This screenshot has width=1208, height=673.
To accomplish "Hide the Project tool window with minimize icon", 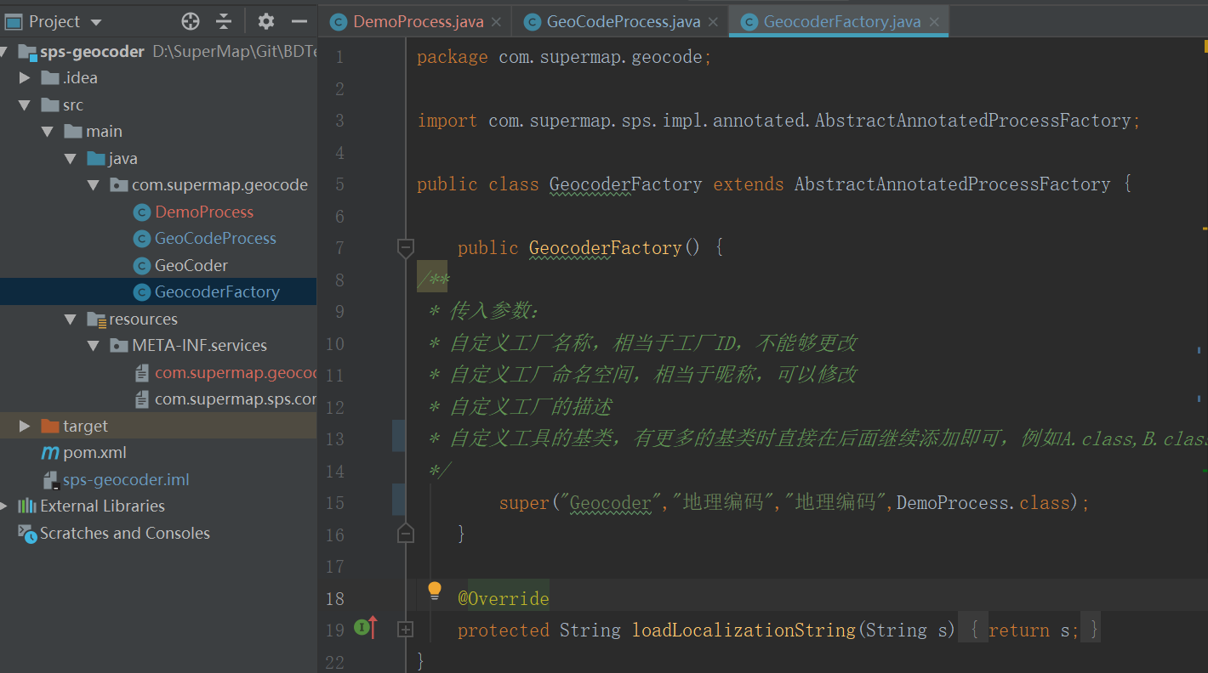I will (x=299, y=21).
